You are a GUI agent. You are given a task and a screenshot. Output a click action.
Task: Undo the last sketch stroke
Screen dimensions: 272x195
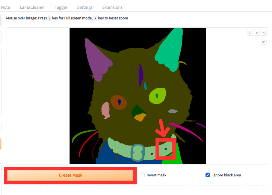(x=250, y=33)
